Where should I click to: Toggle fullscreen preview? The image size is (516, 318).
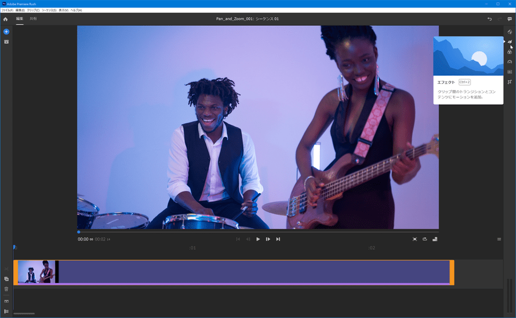click(x=415, y=239)
